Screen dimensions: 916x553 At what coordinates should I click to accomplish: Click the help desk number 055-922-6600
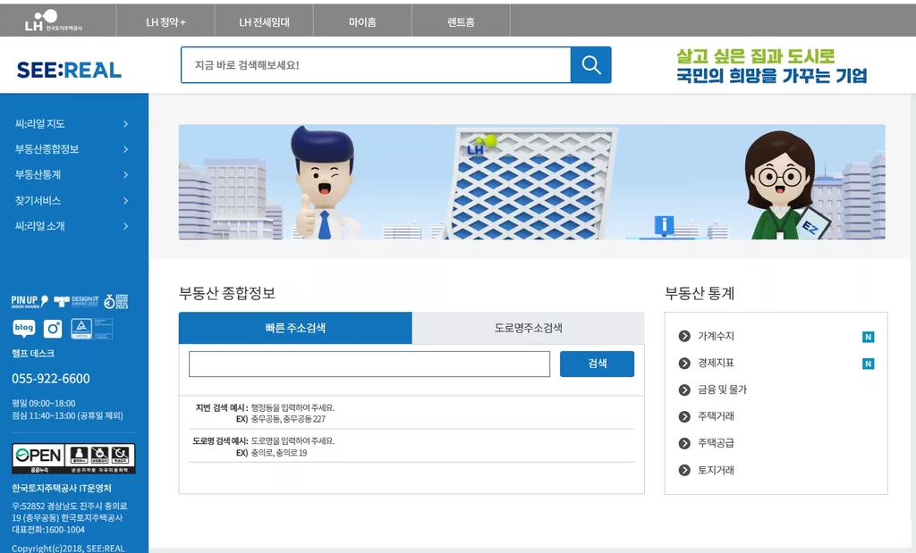51,379
